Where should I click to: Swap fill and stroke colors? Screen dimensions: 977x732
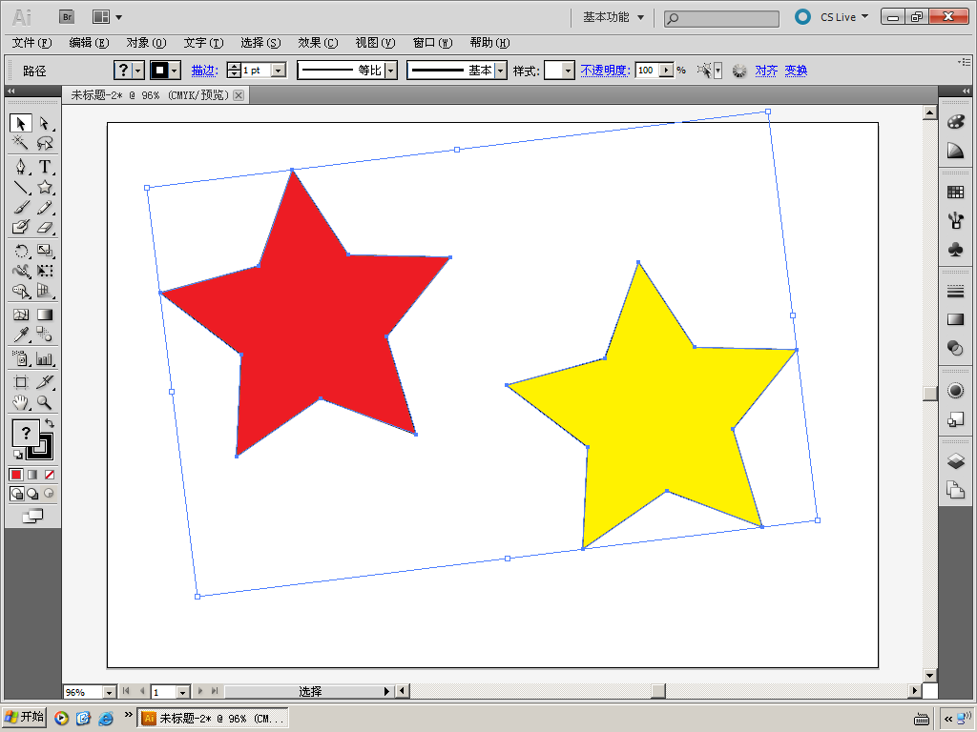[x=50, y=422]
